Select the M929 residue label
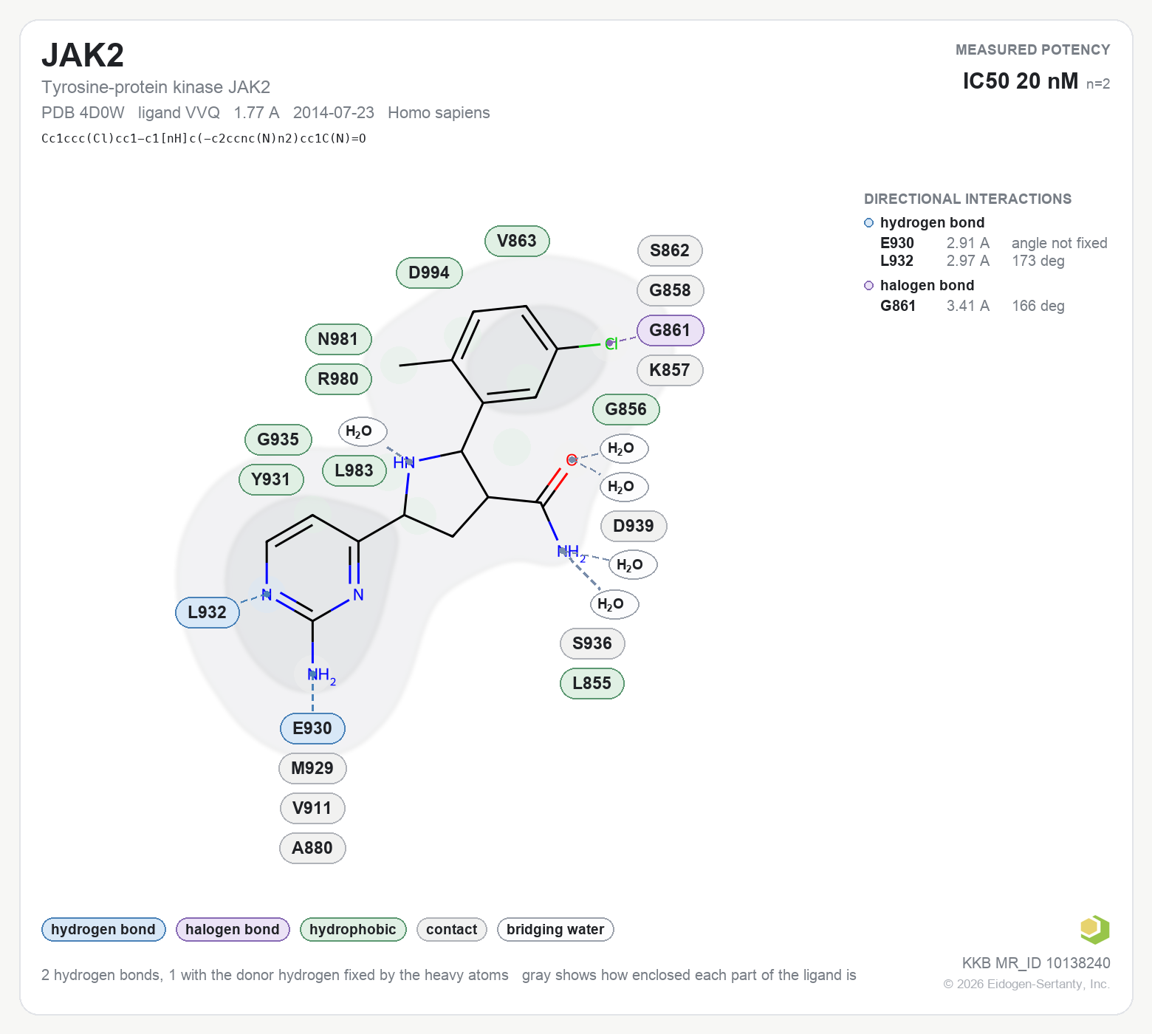Viewport: 1152px width, 1034px height. [x=312, y=768]
